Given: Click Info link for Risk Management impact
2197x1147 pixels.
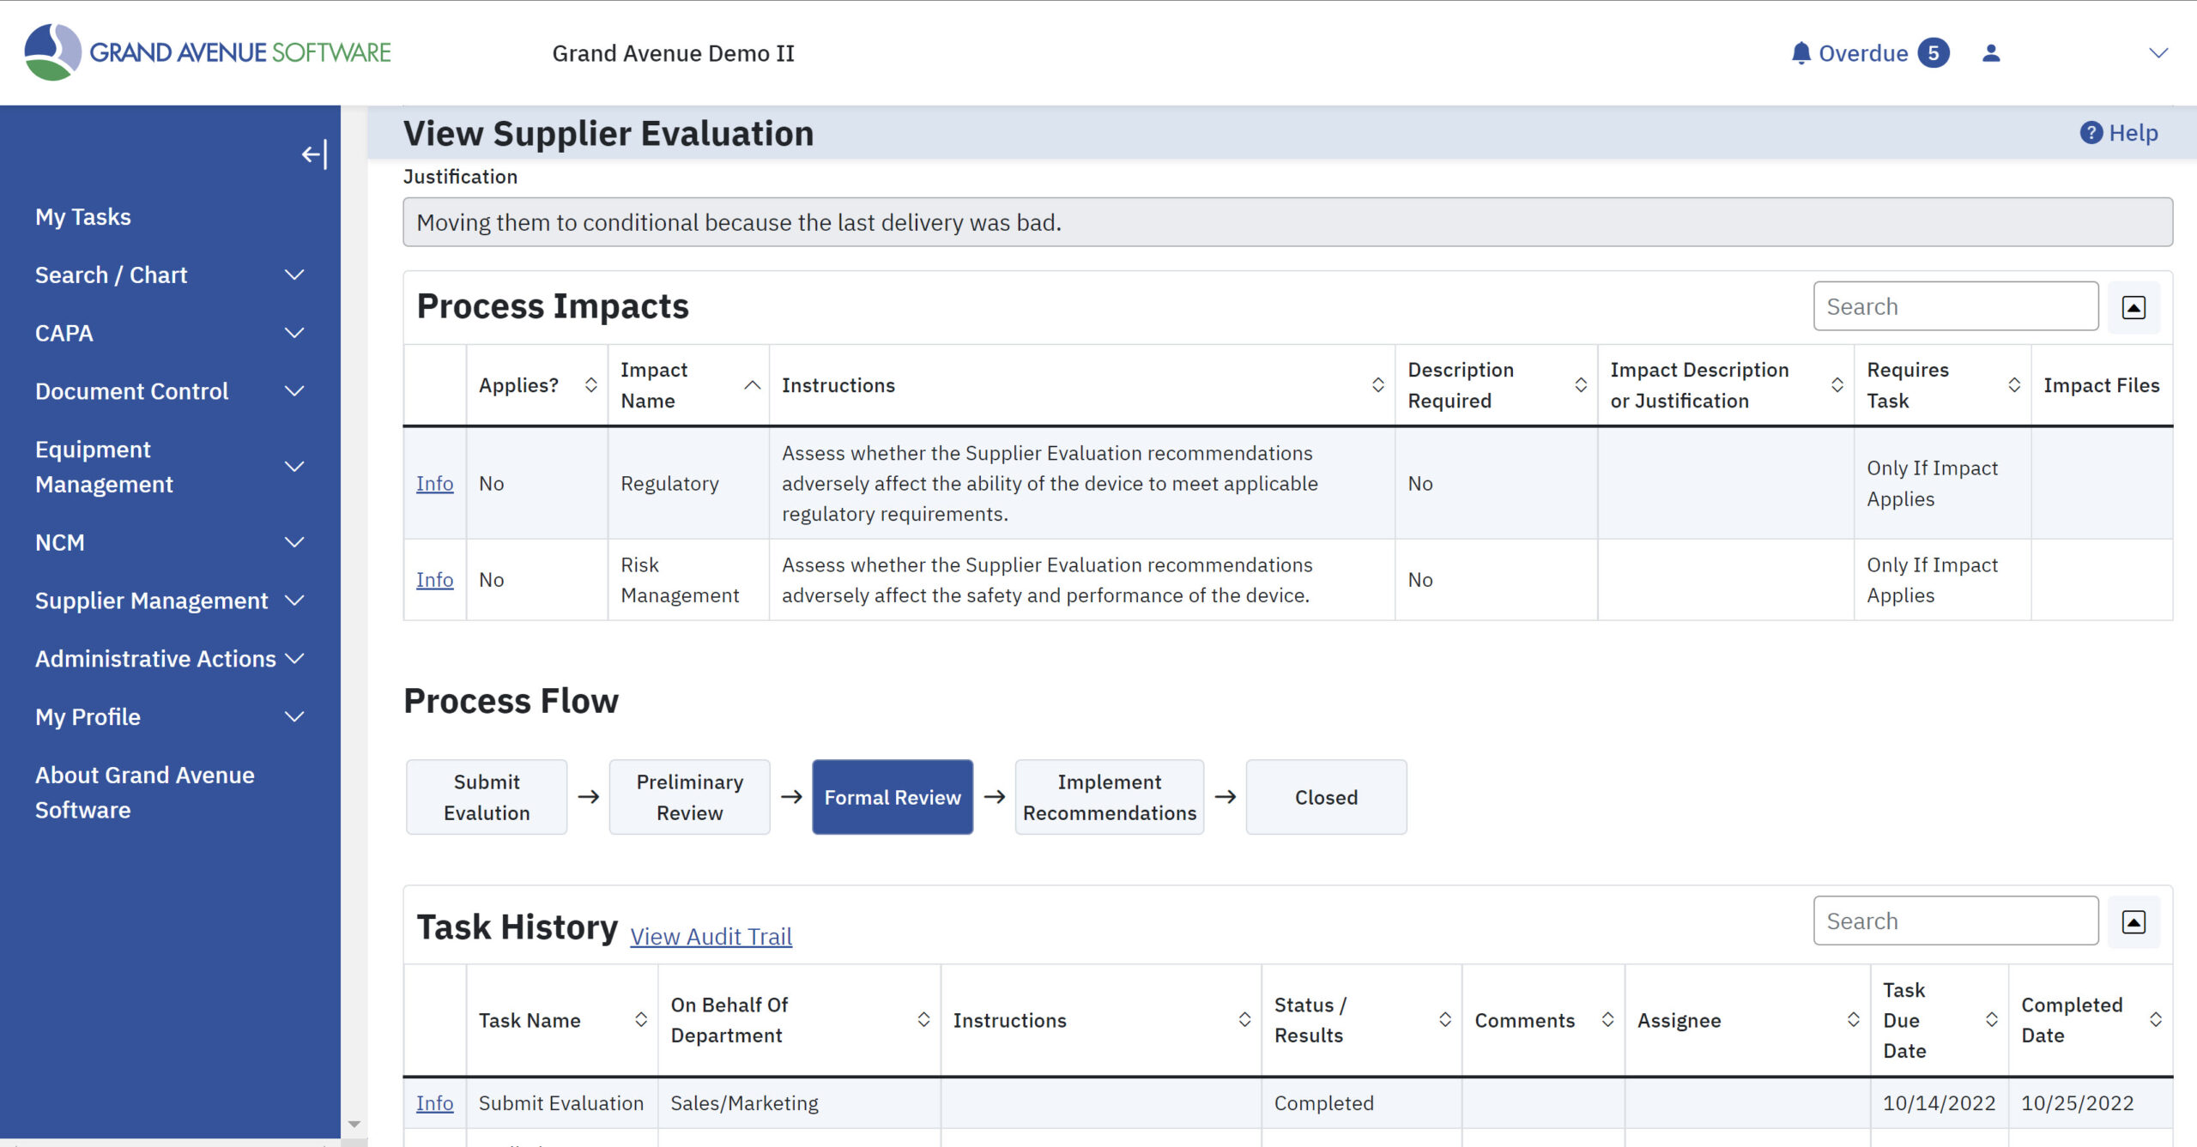Looking at the screenshot, I should click(x=434, y=580).
